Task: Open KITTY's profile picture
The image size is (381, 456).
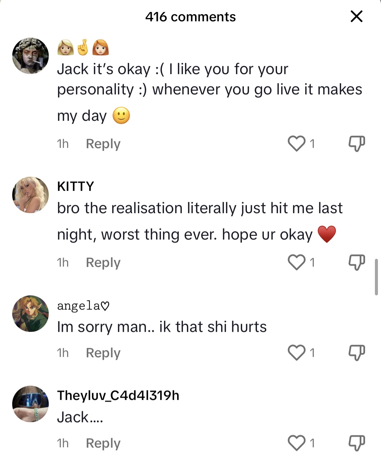Action: point(30,195)
